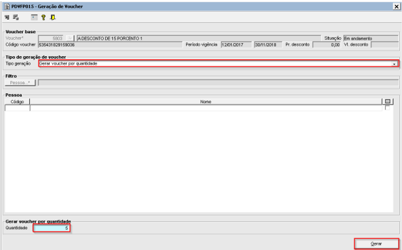
Task: Click the overlapping squares toolbar icon
Action: pos(16,18)
